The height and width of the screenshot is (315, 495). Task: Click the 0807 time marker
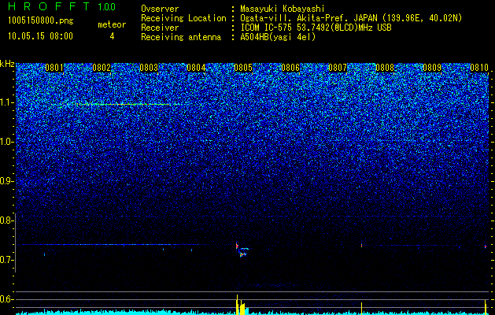[x=338, y=68]
